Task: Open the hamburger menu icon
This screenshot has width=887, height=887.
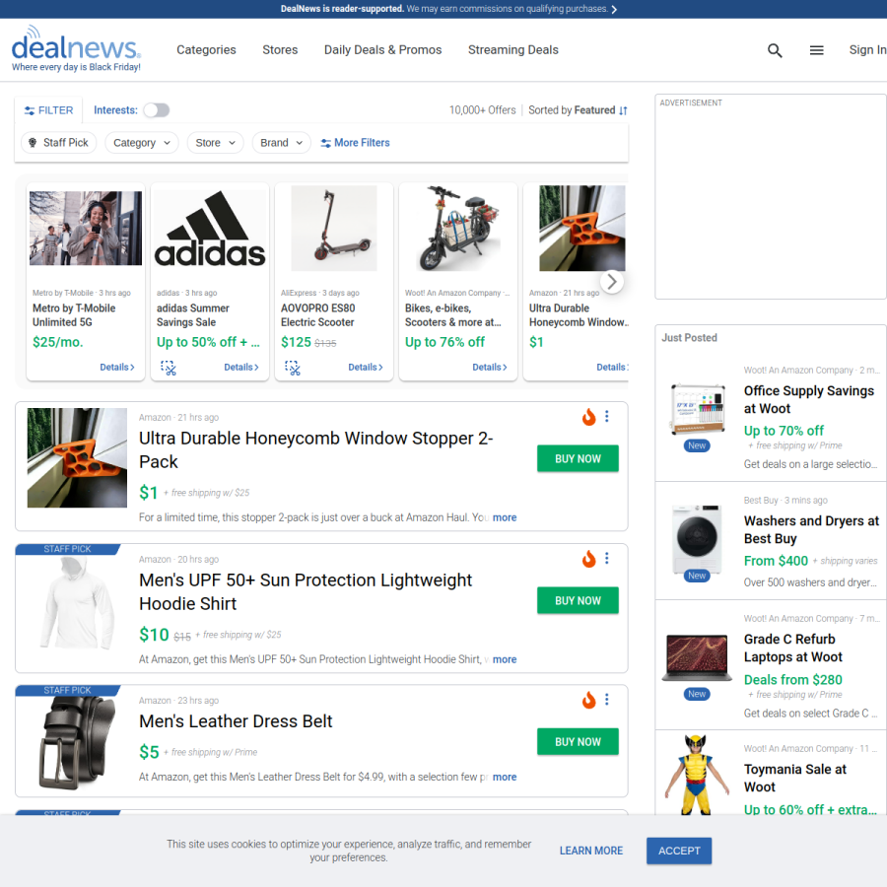Action: point(816,50)
